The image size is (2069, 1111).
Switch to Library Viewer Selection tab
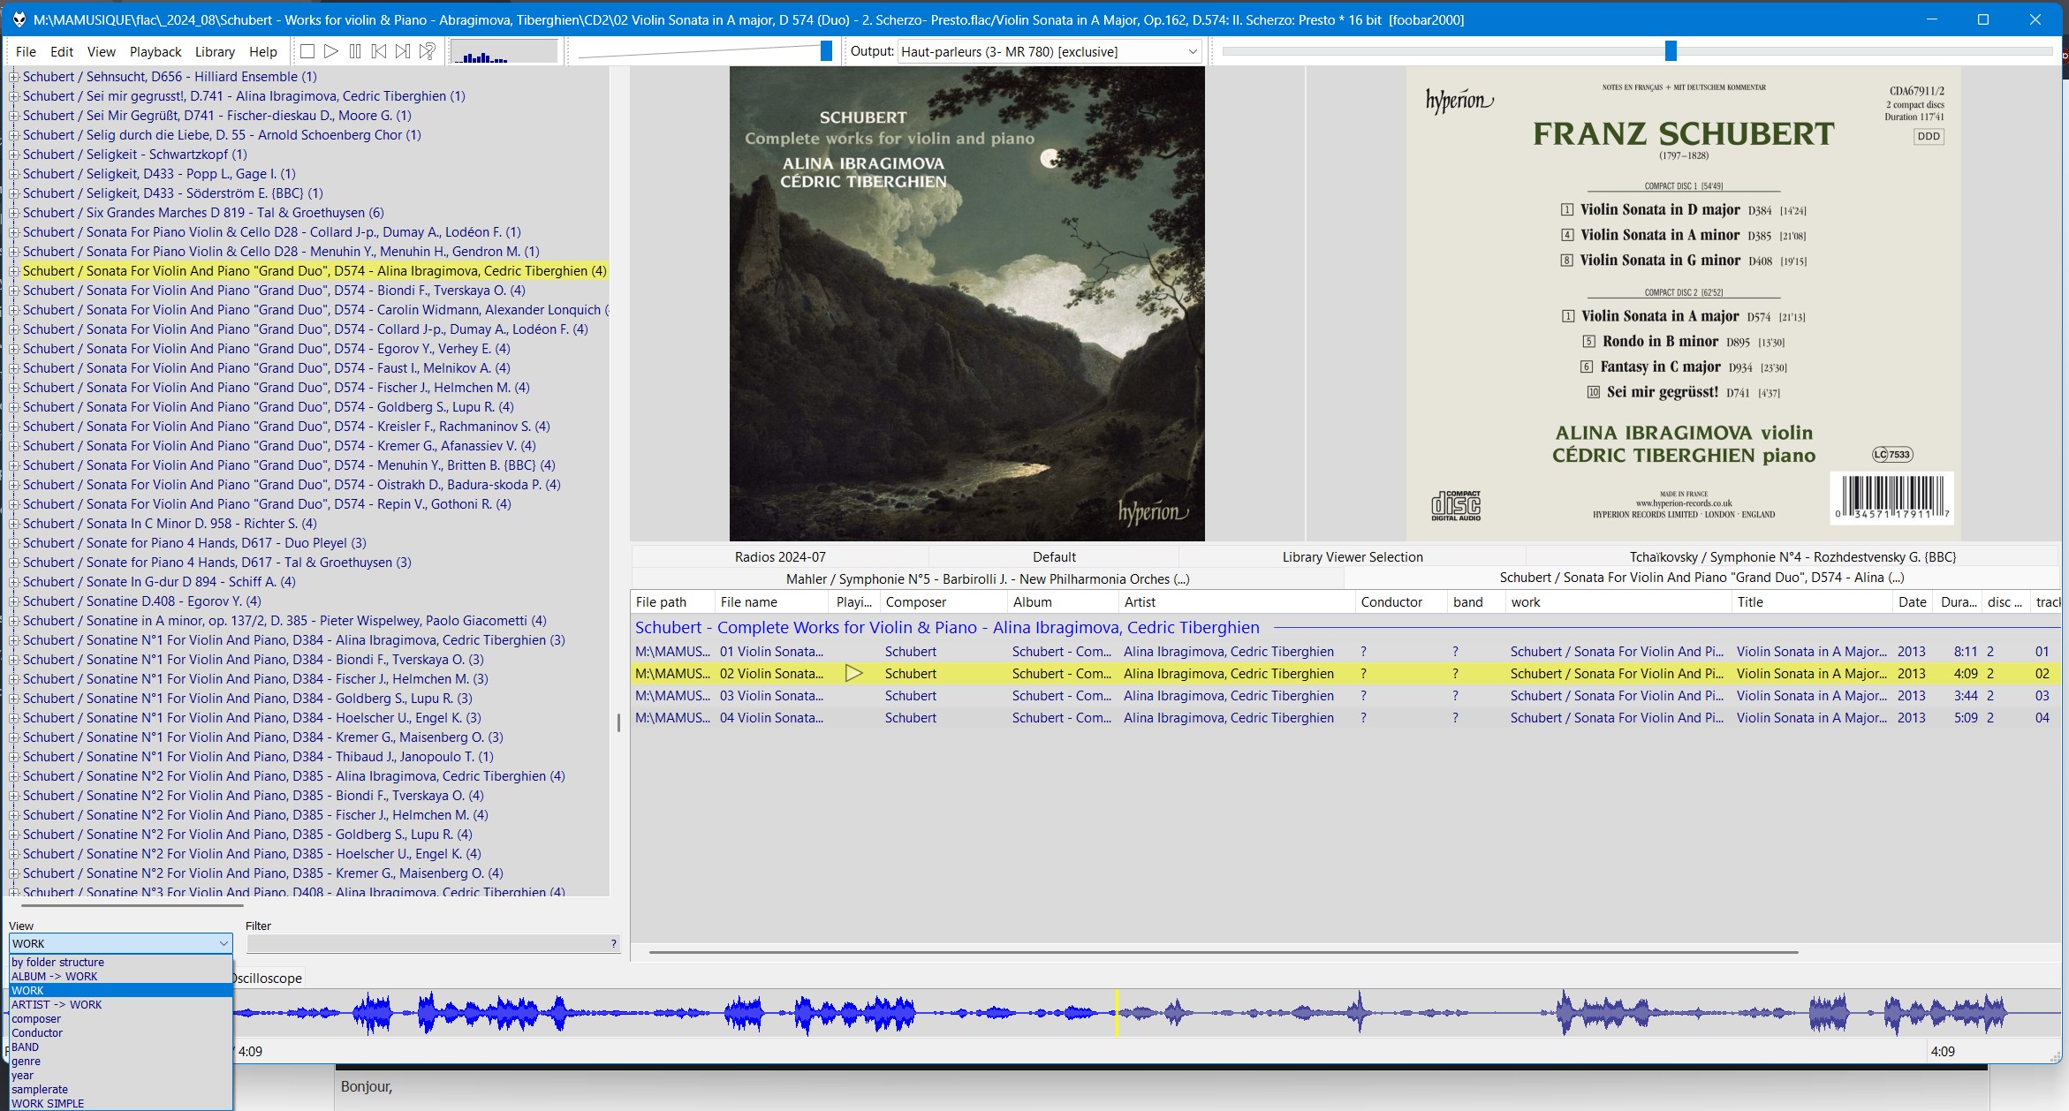pyautogui.click(x=1353, y=557)
